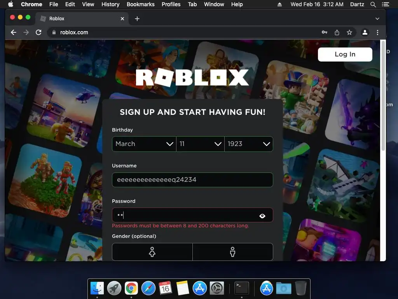Open Spotlight search magnifier

pos(373,4)
